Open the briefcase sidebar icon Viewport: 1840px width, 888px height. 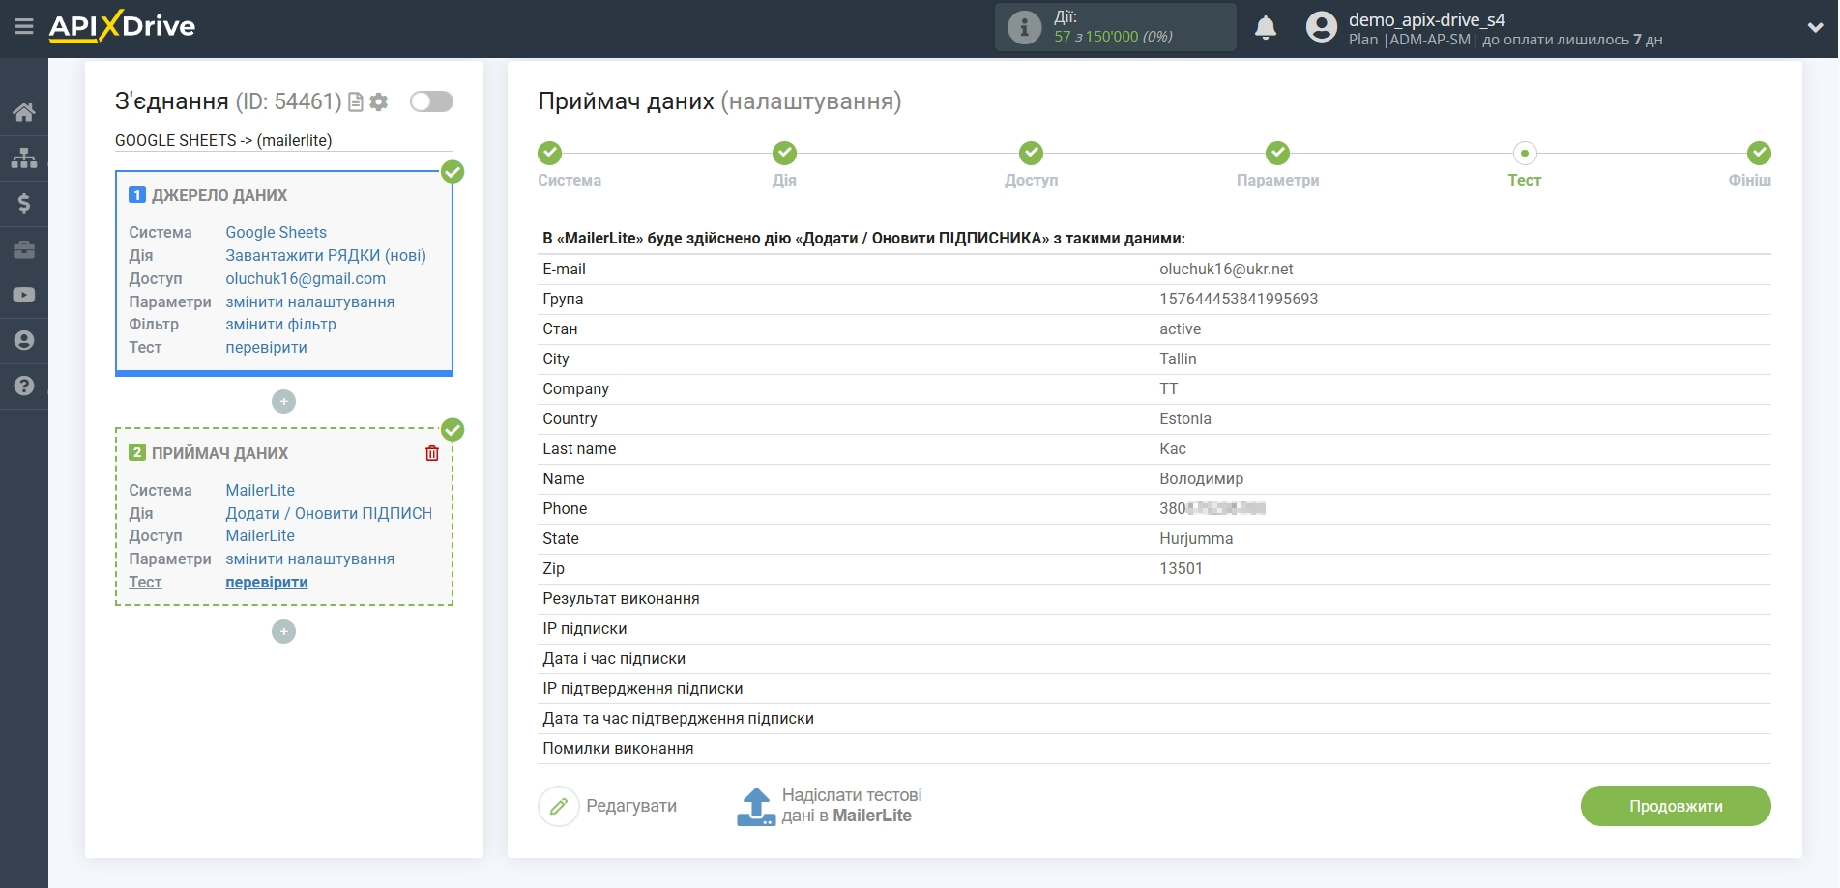click(24, 249)
